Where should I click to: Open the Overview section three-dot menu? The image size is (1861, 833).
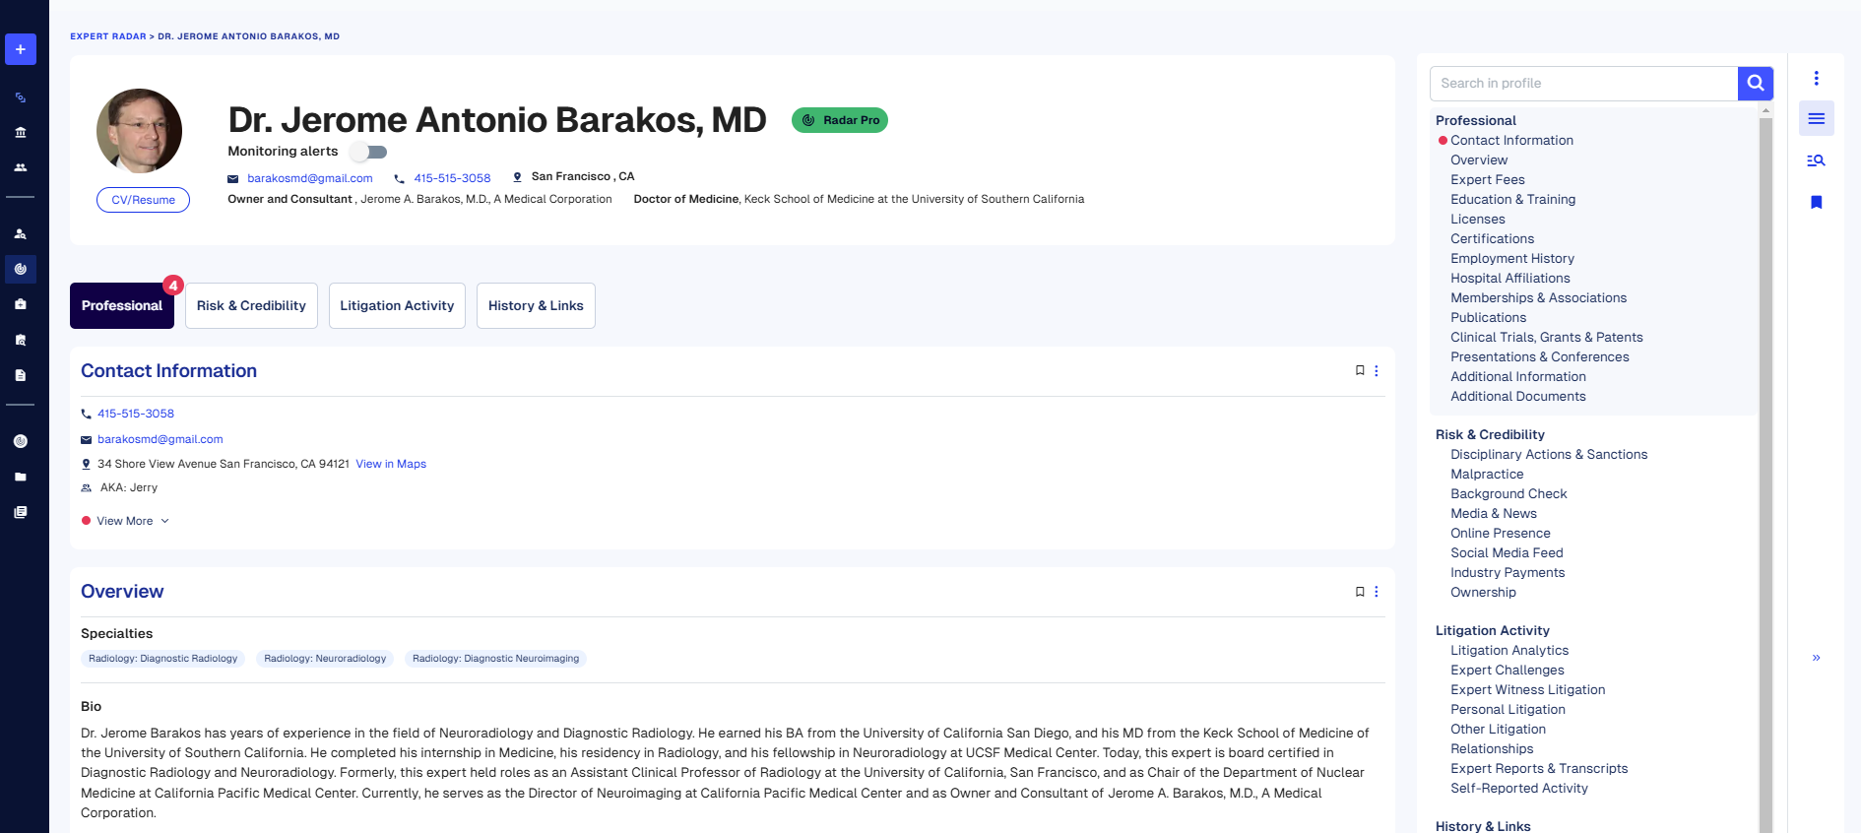[x=1377, y=592]
